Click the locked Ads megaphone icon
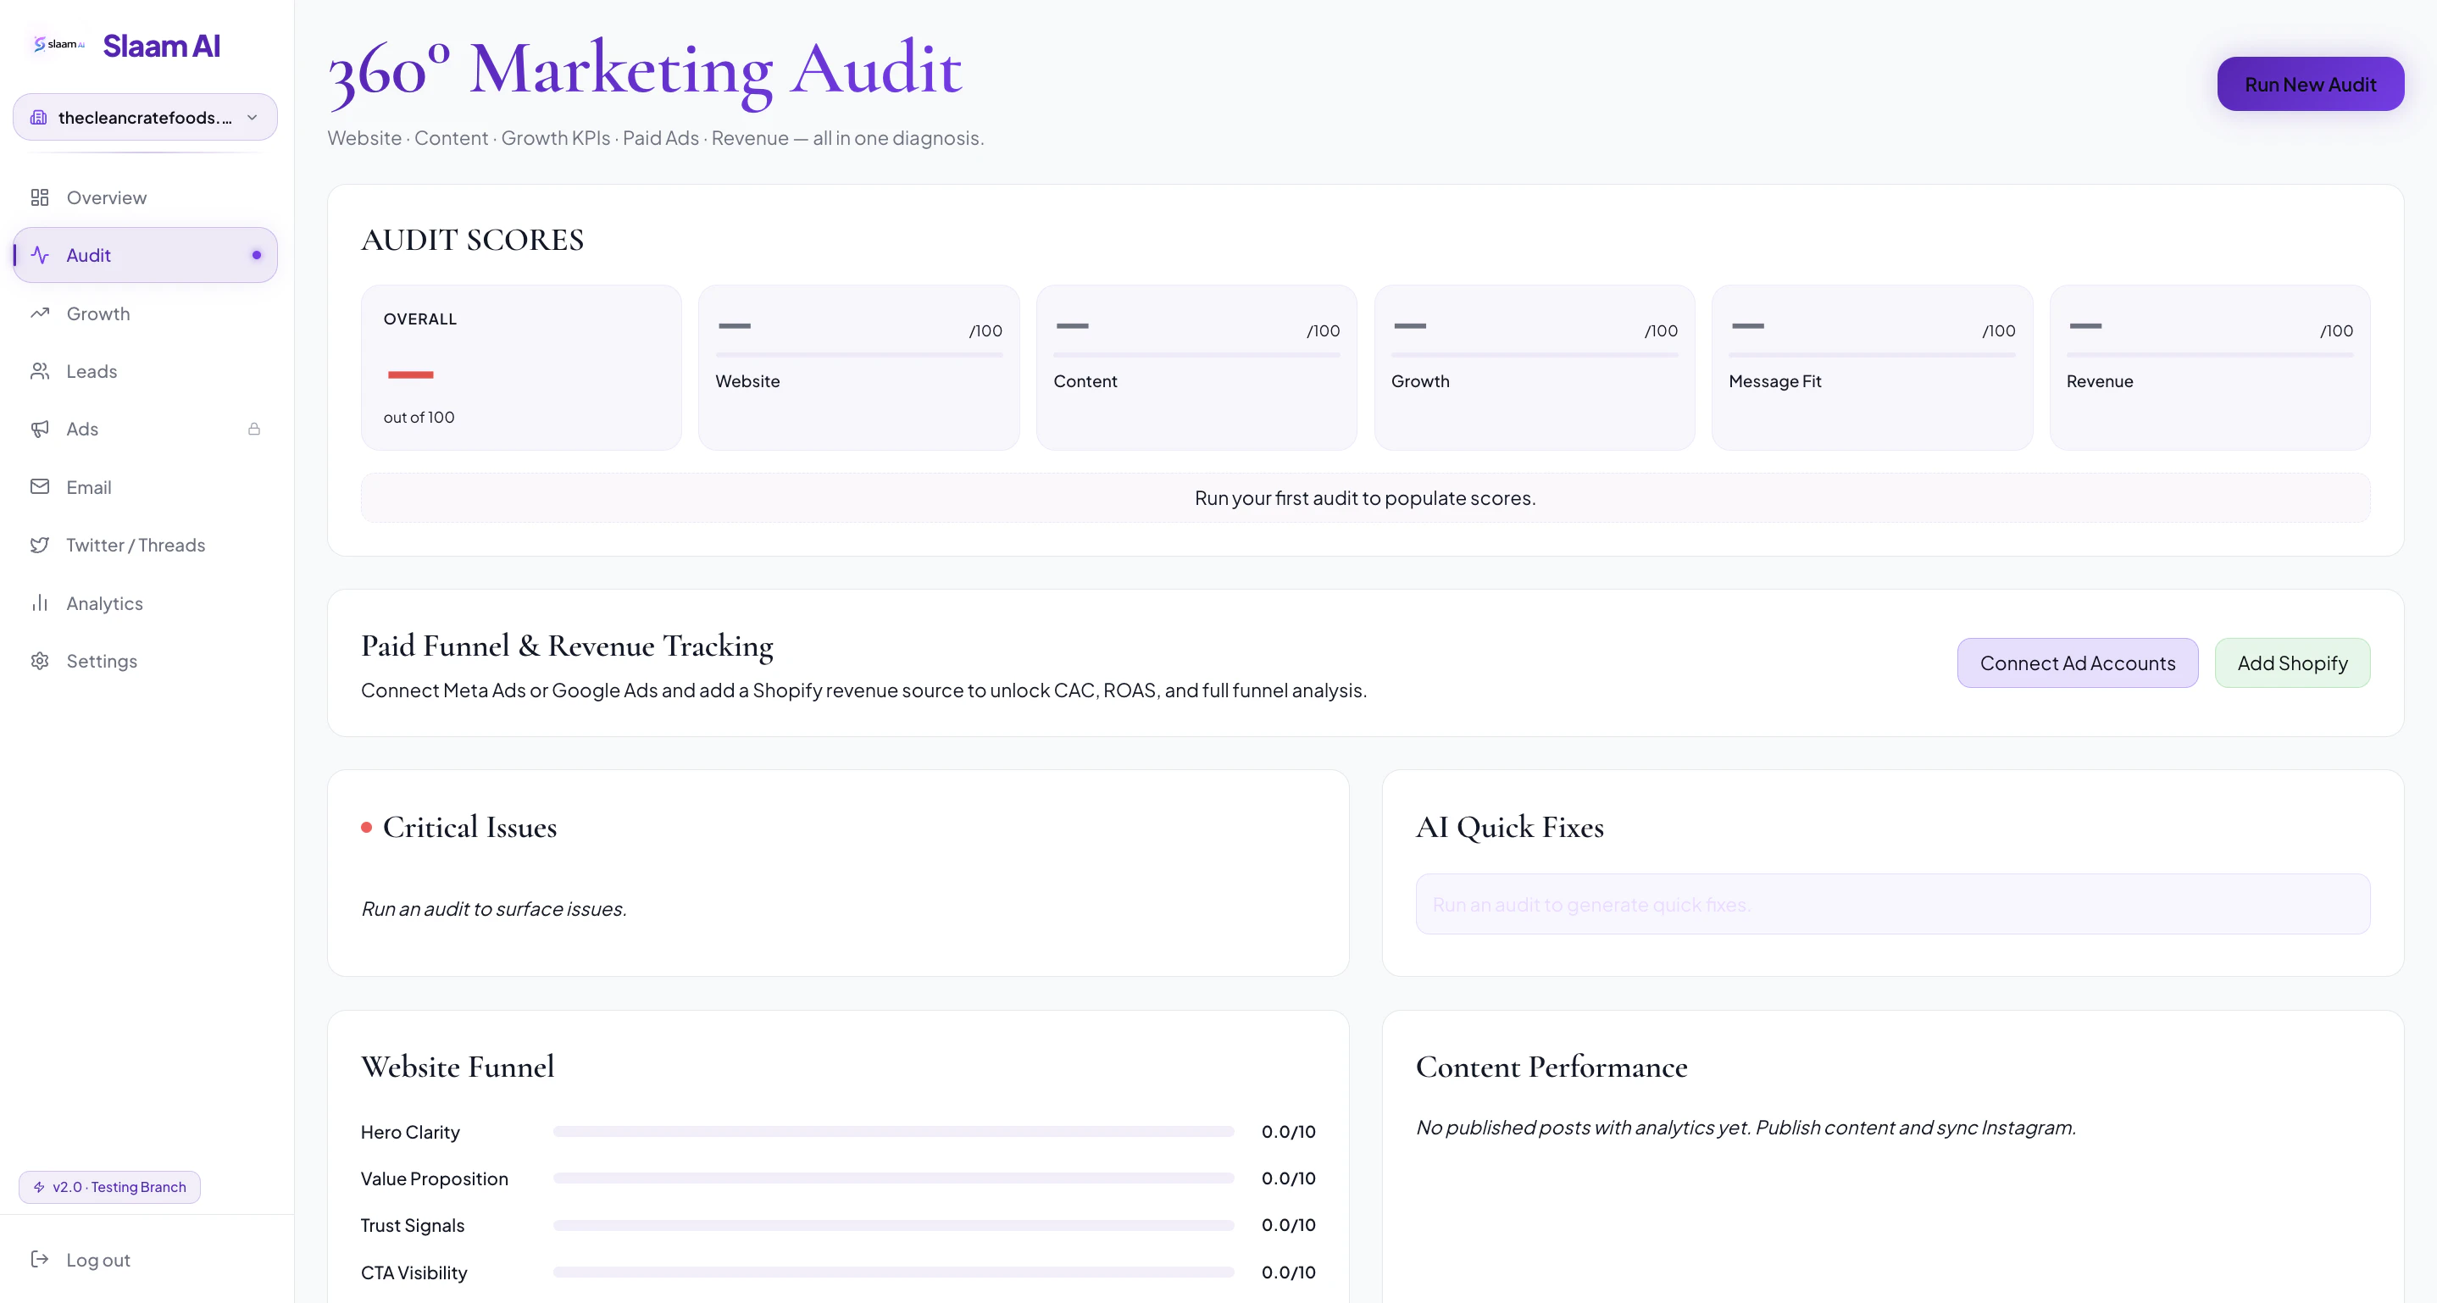This screenshot has width=2437, height=1303. coord(40,429)
